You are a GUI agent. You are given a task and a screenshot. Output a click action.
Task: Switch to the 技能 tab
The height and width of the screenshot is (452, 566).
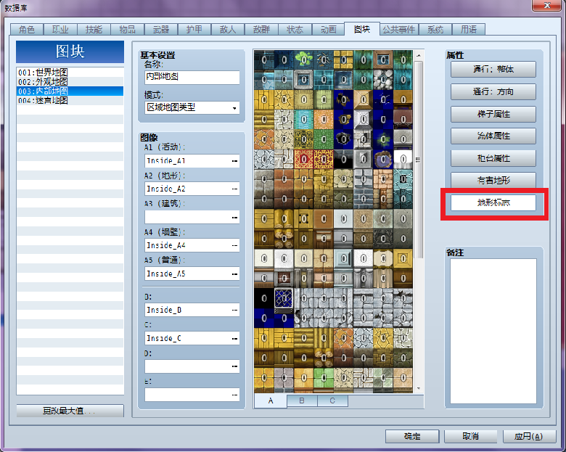point(94,29)
